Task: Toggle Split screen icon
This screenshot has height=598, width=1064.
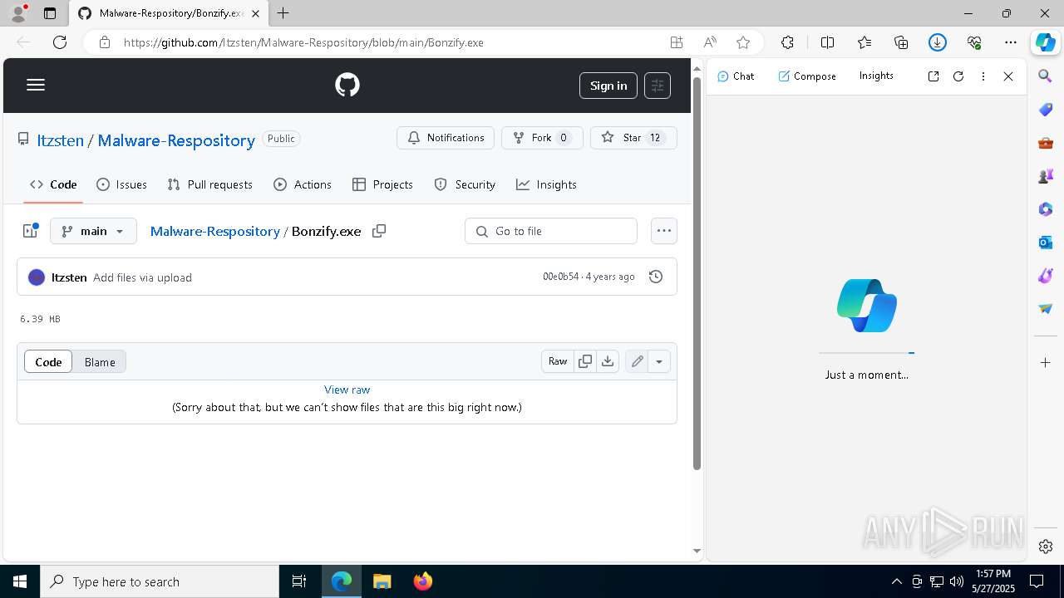Action: [x=827, y=42]
